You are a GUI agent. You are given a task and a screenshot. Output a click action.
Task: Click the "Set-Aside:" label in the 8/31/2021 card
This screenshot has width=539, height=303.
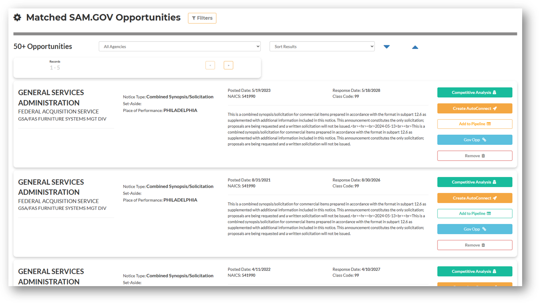(x=132, y=193)
